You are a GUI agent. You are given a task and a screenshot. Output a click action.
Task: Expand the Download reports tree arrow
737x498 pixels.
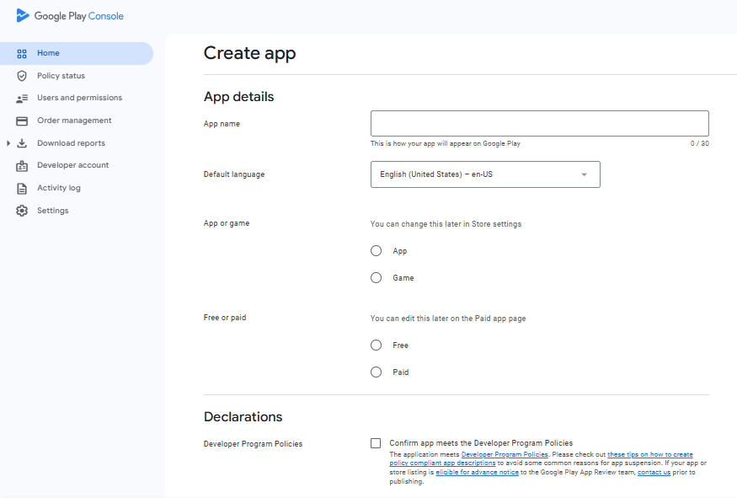tap(8, 143)
